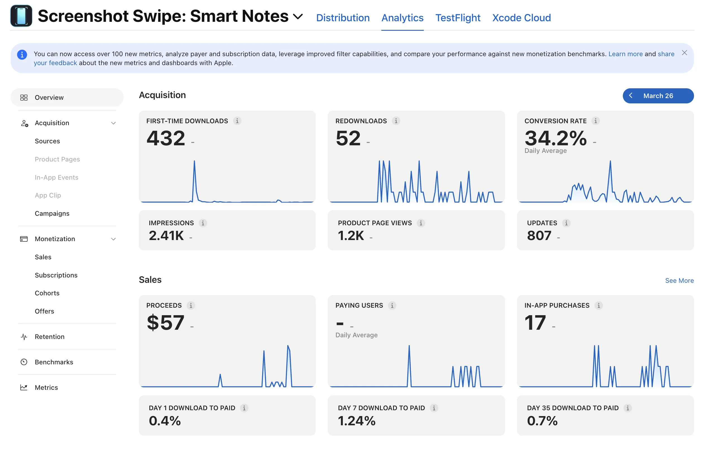This screenshot has width=713, height=451.
Task: Show info for Day 1 Download to Paid
Action: [244, 408]
